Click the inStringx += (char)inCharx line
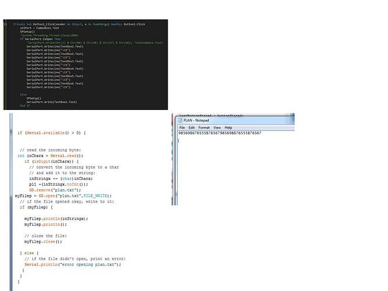 61,179
